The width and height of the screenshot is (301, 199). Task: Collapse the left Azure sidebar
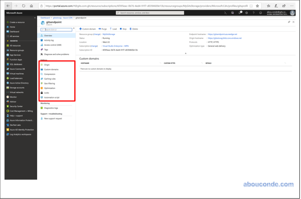(x=36, y=18)
